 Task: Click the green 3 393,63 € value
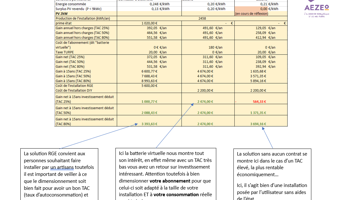click(x=149, y=124)
